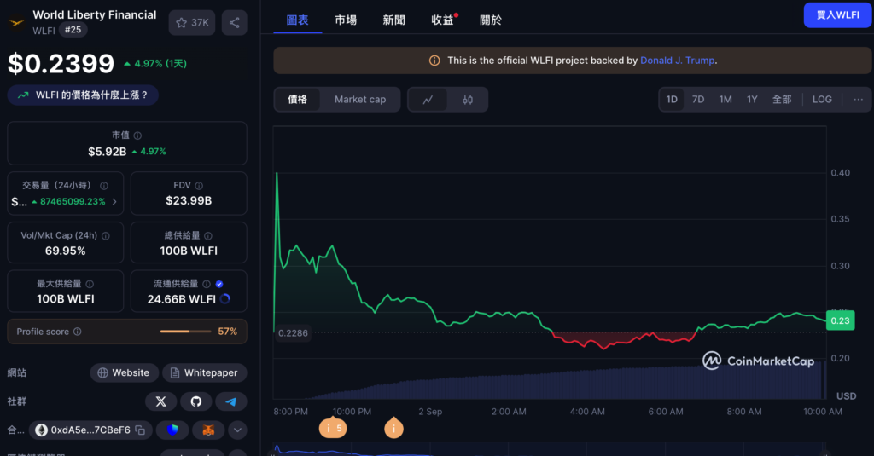This screenshot has width=874, height=456.
Task: Click the 買入 WLFI button
Action: [837, 15]
